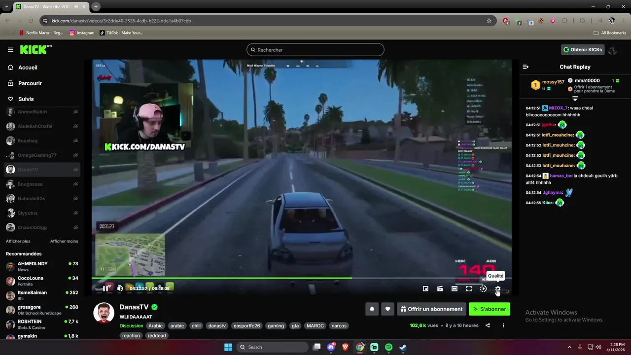
Task: Focus the Rechercher search field
Action: 315,50
